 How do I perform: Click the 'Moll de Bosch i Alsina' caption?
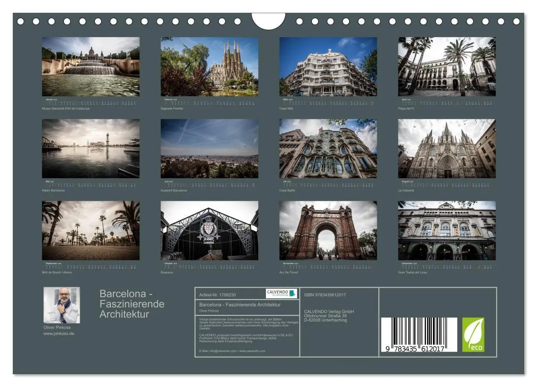57,272
